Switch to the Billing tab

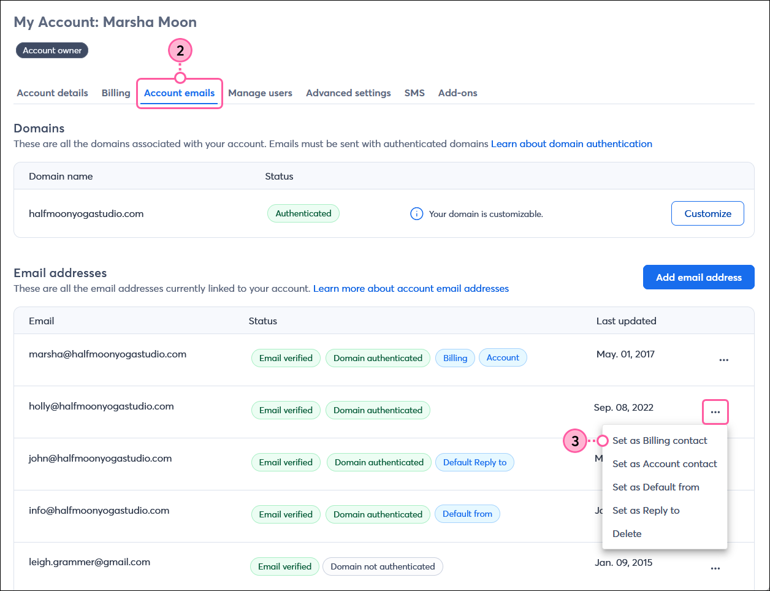[x=116, y=93]
